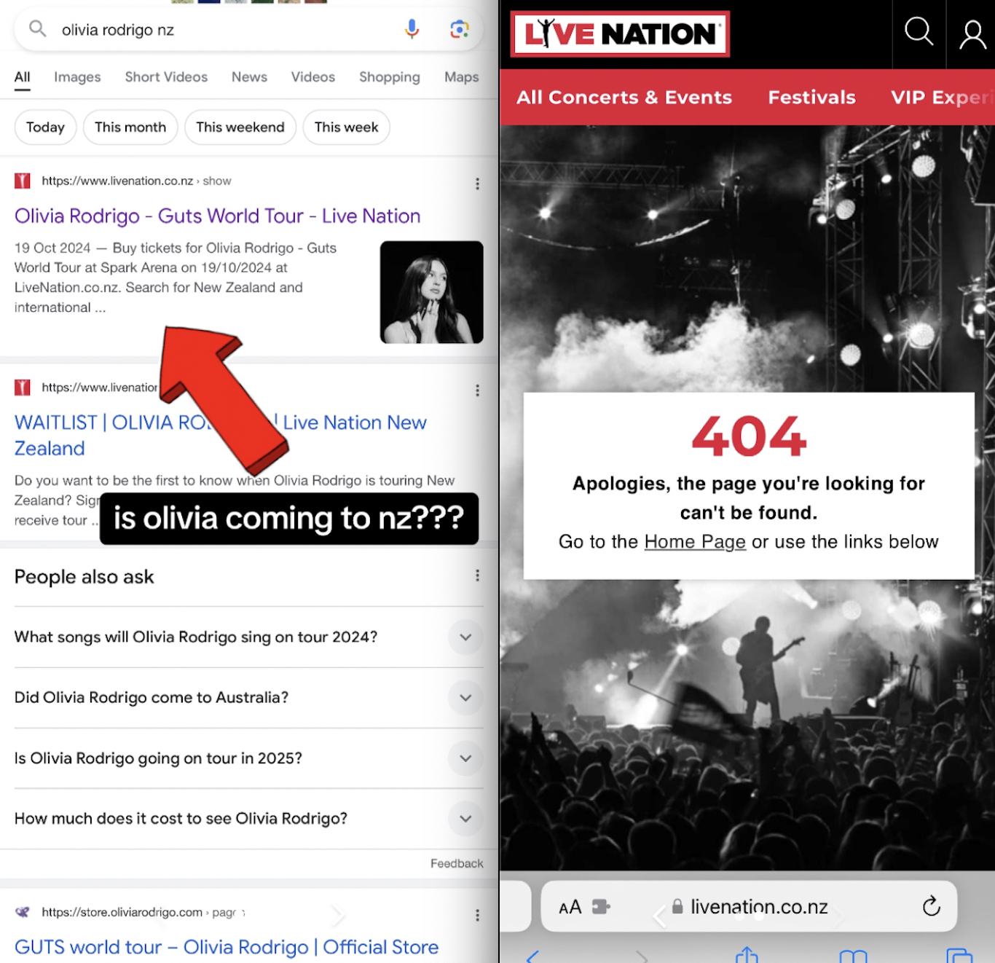Open three-dot menu beside People also ask

[477, 575]
